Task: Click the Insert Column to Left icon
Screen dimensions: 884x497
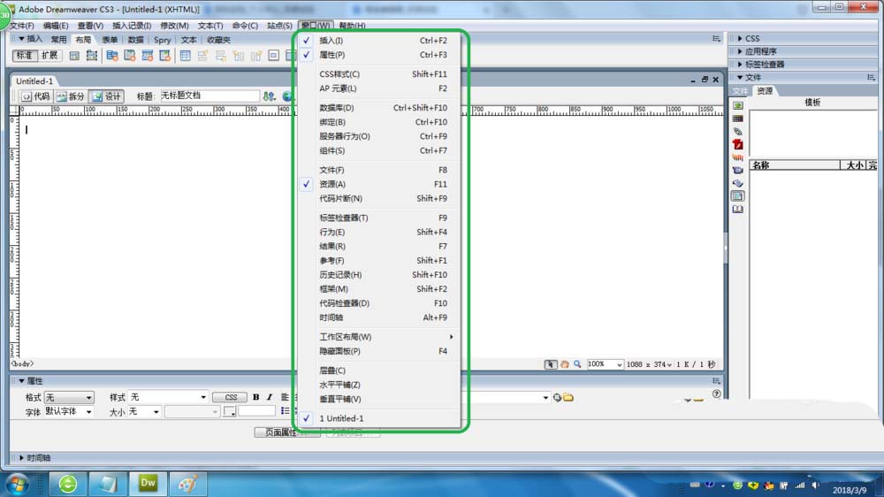Action: [x=239, y=56]
